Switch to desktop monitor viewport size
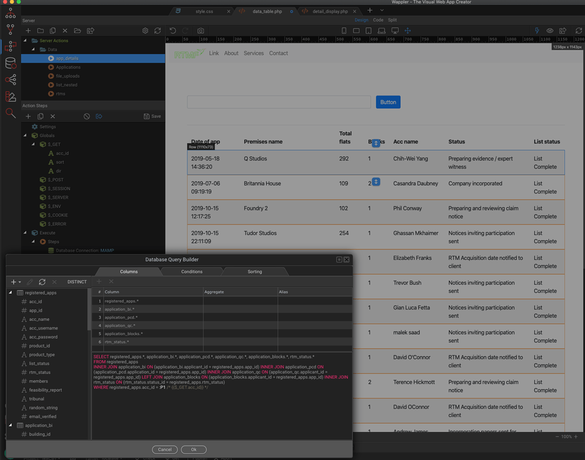 point(395,31)
